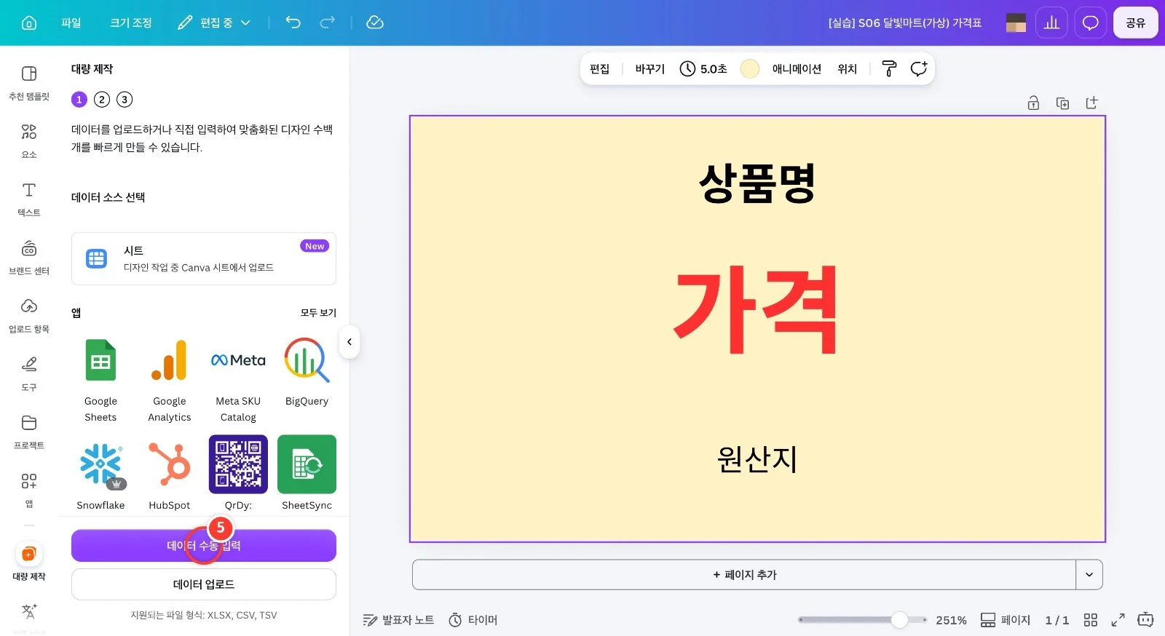Open the Text panel
Screen dimensions: 1165x636
point(29,199)
